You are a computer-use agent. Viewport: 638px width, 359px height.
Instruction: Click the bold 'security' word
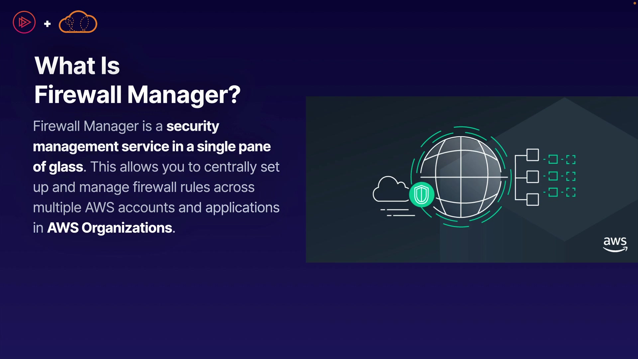pyautogui.click(x=192, y=126)
